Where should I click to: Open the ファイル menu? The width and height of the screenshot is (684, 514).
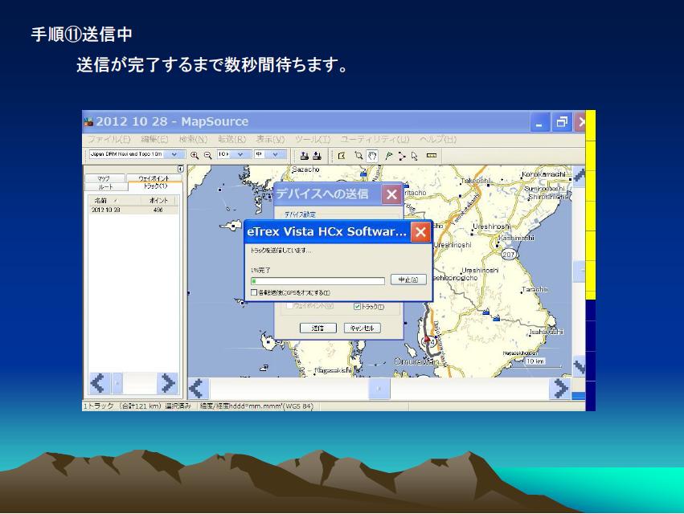[109, 139]
